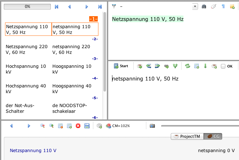Switch to the CG tab
The height and width of the screenshot is (160, 239).
click(213, 137)
